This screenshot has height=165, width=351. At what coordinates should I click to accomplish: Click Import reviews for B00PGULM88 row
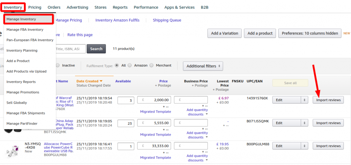[x=328, y=146]
